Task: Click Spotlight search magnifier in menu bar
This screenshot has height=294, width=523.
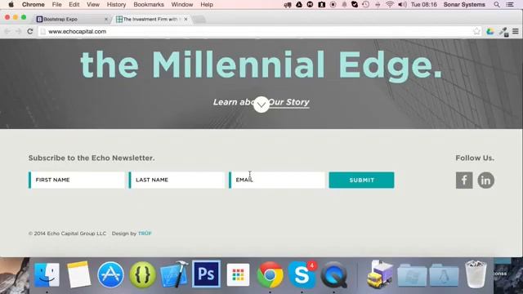Action: [497, 5]
